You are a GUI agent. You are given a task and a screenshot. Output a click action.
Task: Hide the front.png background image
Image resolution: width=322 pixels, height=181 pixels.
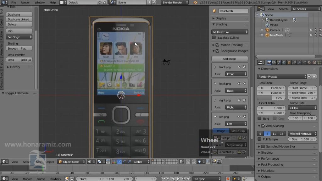[239, 67]
